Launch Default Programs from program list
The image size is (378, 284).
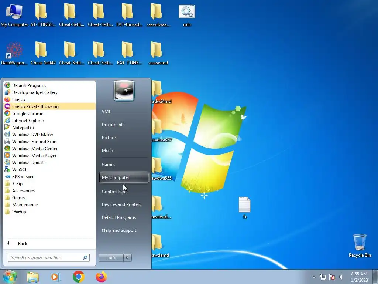49,85
